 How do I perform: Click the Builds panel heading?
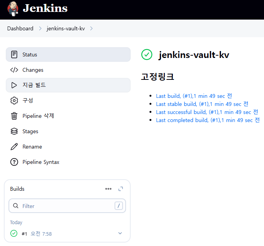click(x=17, y=189)
